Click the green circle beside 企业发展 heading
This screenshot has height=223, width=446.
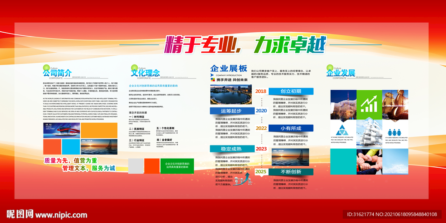330,68
